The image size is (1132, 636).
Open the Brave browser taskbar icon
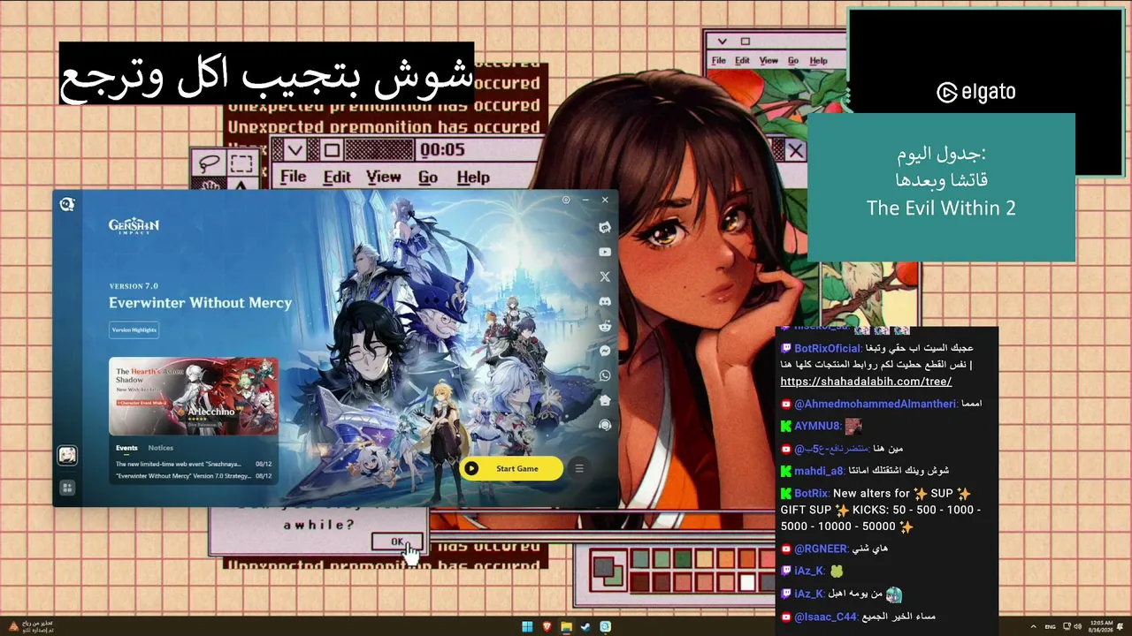[x=547, y=626]
